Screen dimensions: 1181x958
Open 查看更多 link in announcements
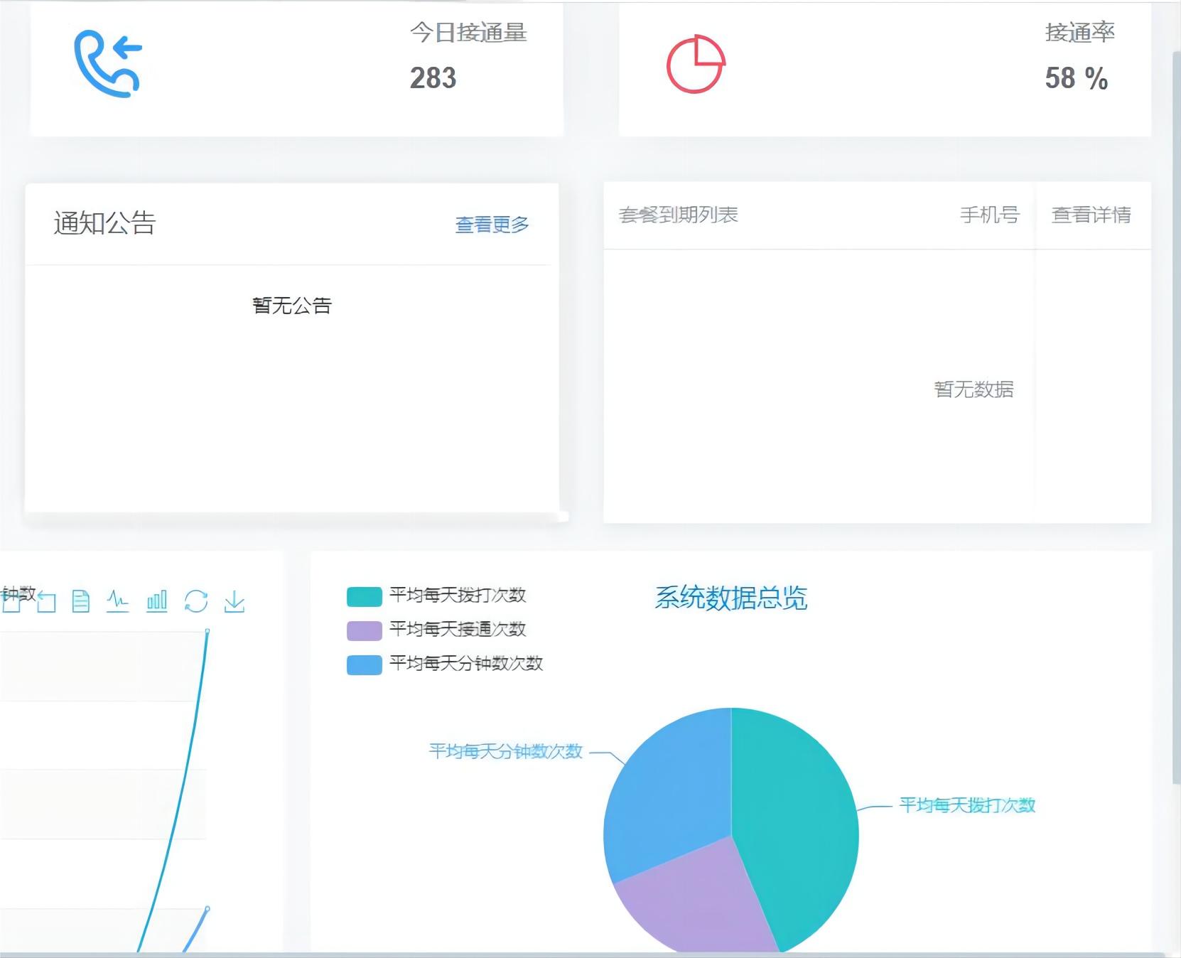(x=492, y=225)
